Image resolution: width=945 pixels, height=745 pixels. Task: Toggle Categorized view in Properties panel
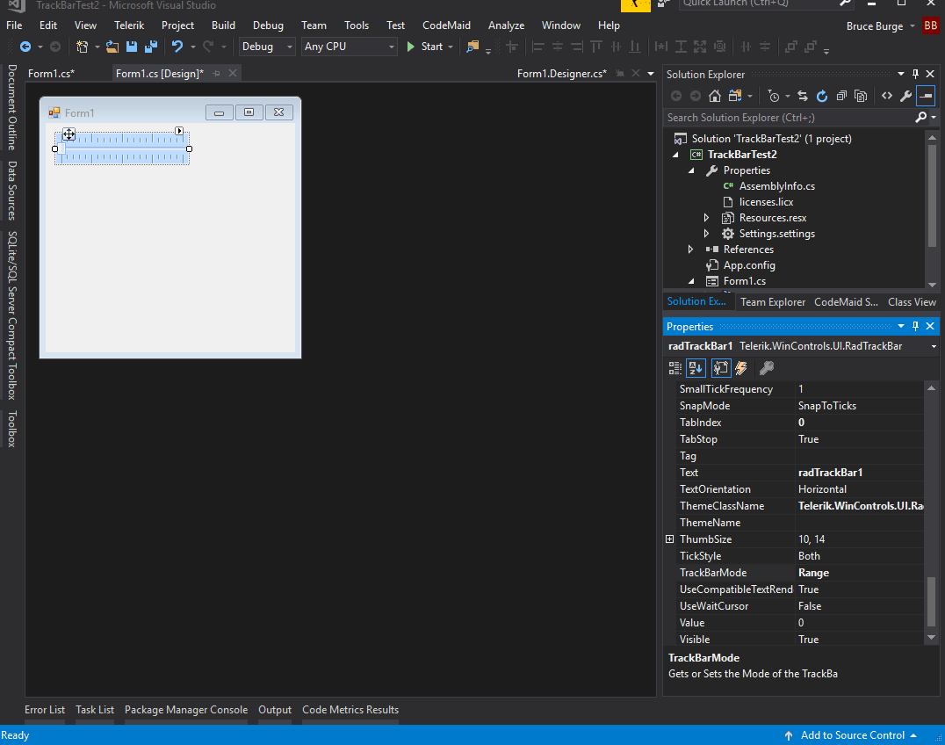point(674,368)
